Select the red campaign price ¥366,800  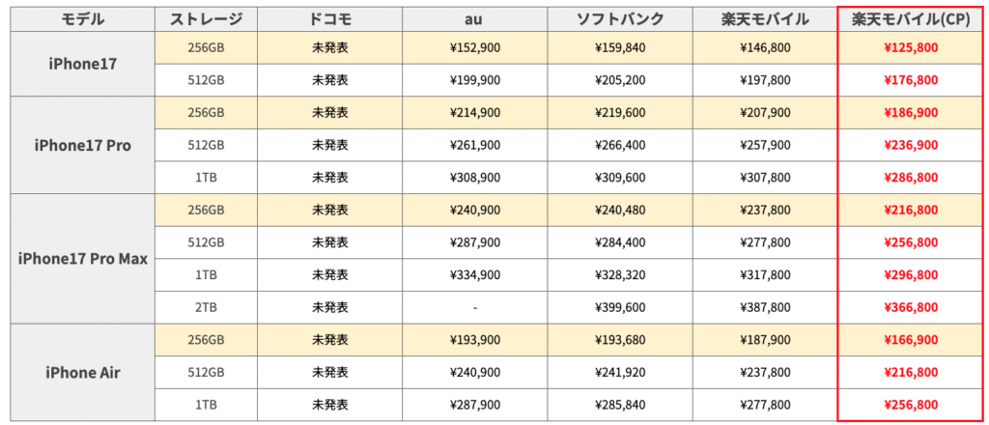[x=910, y=307]
